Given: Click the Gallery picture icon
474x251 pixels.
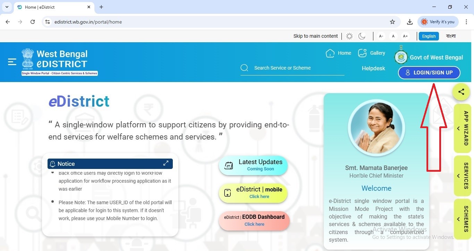Looking at the screenshot, I should [362, 53].
